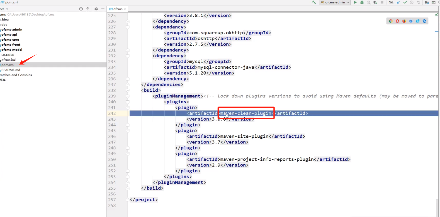Click the run anything window icon

(433, 2)
